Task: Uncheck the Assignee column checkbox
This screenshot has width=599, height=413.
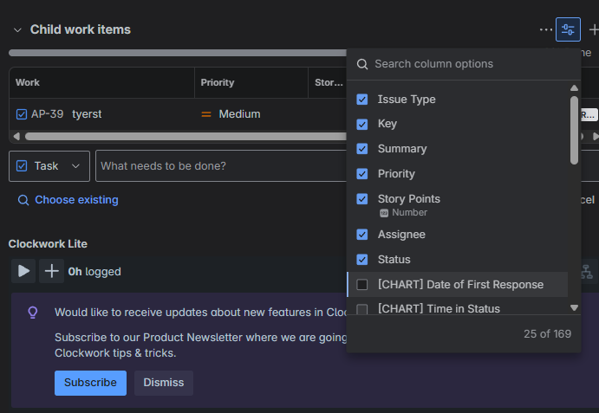Action: 362,235
